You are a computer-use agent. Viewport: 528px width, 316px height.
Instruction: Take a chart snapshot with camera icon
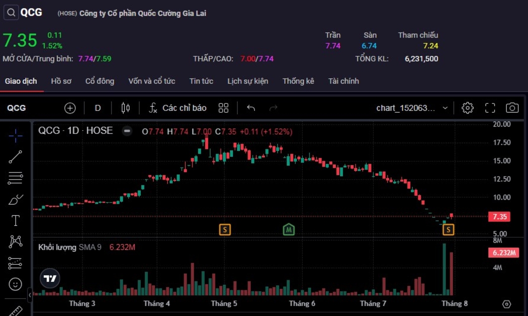coord(512,108)
